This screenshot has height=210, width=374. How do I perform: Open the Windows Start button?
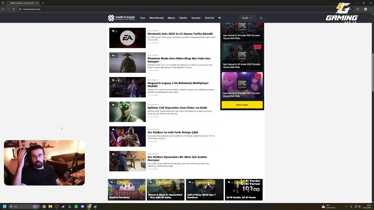point(5,206)
